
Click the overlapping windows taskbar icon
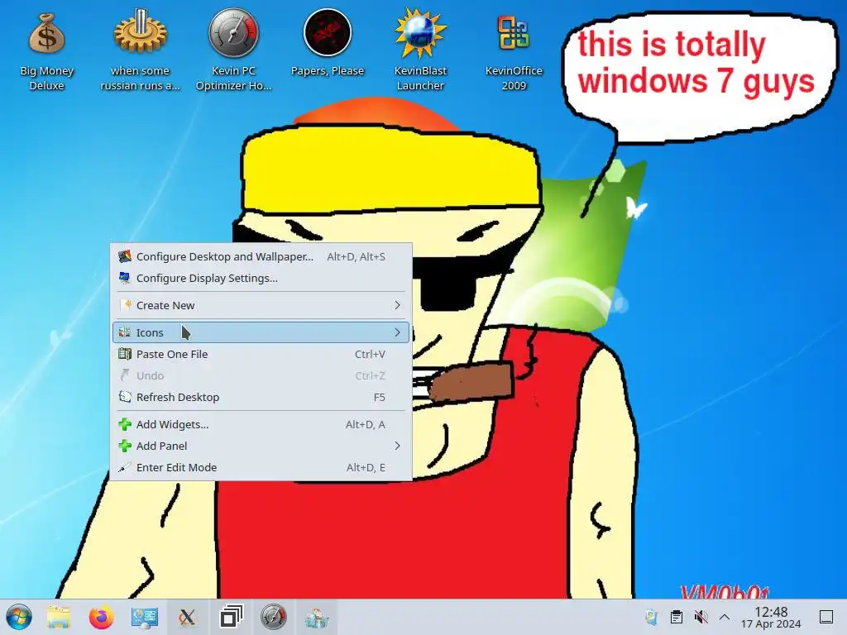[x=231, y=617]
